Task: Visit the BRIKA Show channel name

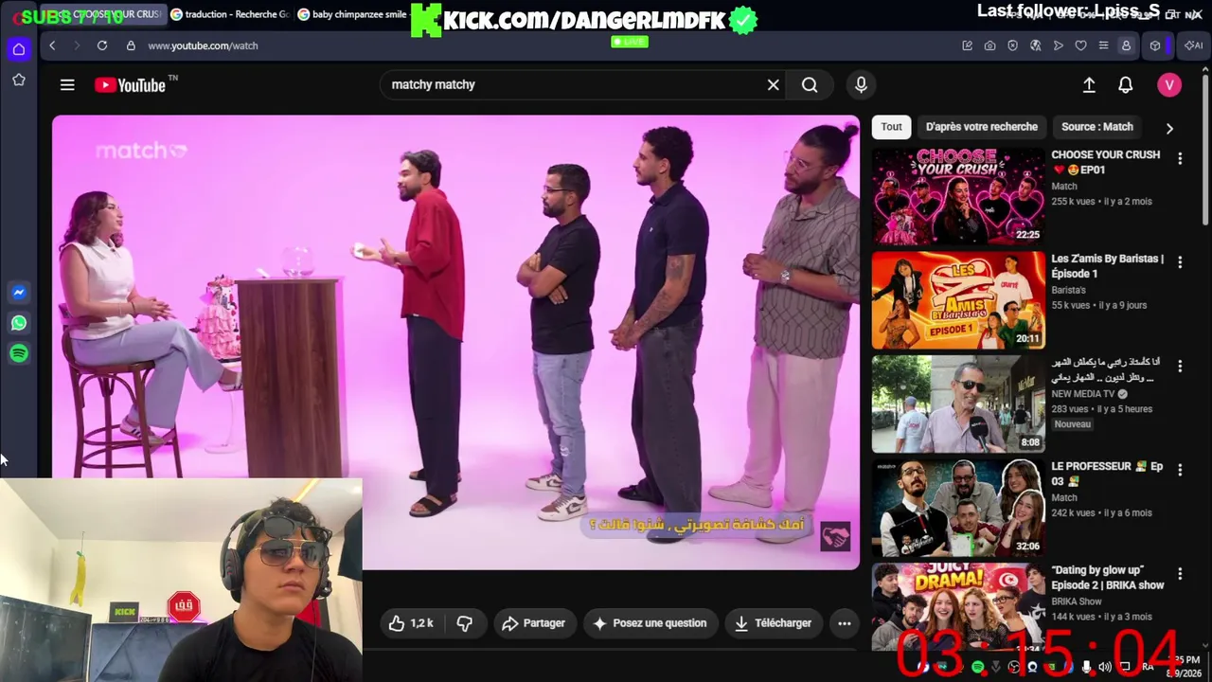Action: tap(1077, 601)
